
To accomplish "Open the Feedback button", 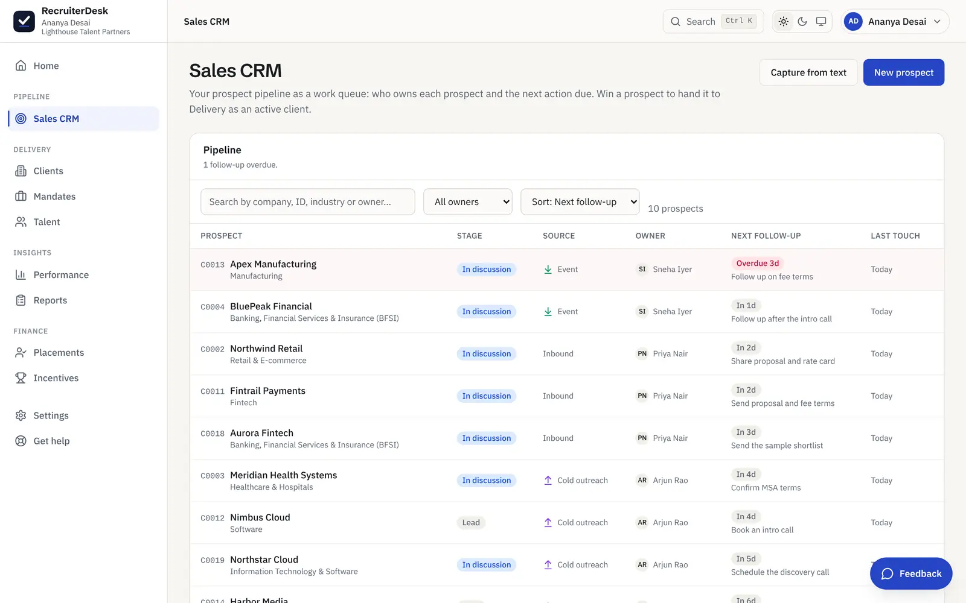I will [x=911, y=573].
